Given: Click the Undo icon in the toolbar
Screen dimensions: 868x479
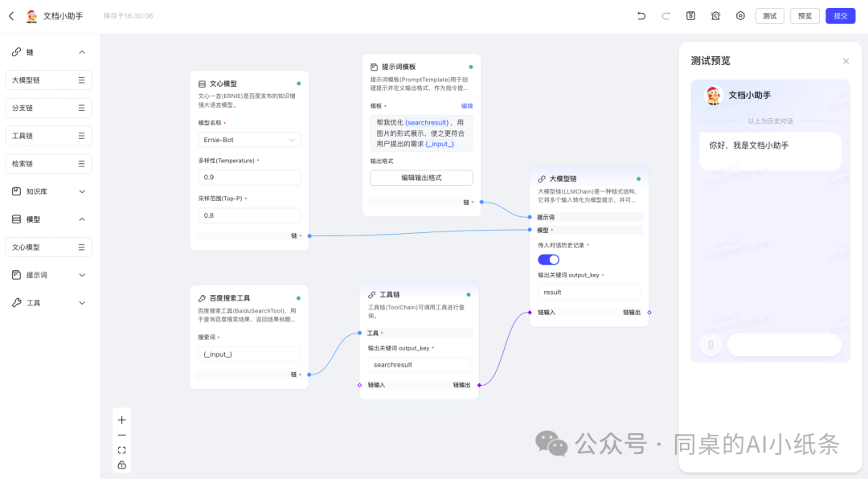Looking at the screenshot, I should coord(643,15).
